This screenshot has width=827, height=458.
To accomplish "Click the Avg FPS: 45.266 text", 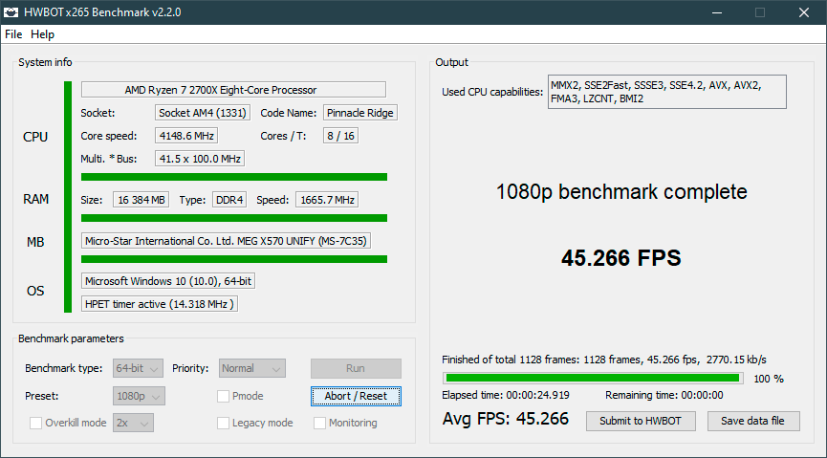I will pyautogui.click(x=506, y=419).
